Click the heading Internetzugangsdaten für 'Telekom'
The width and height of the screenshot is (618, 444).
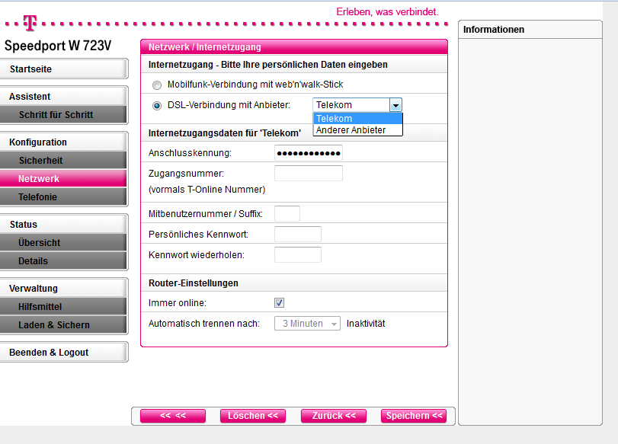tap(225, 133)
